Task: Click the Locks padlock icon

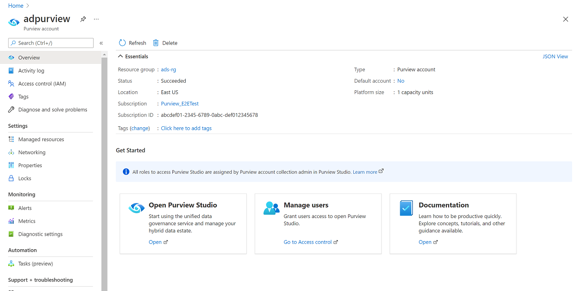Action: (11, 178)
